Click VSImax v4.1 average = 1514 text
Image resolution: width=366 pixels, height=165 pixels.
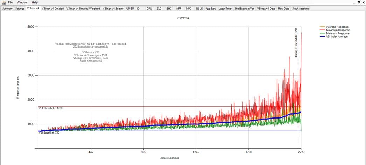[x=90, y=55]
